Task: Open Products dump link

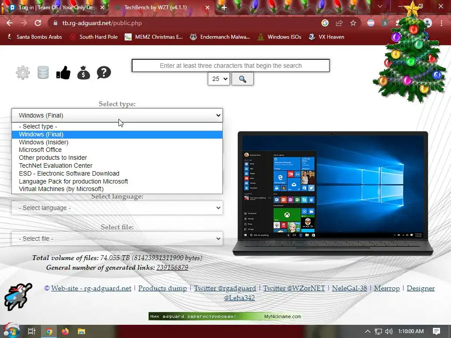Action: coord(163,288)
